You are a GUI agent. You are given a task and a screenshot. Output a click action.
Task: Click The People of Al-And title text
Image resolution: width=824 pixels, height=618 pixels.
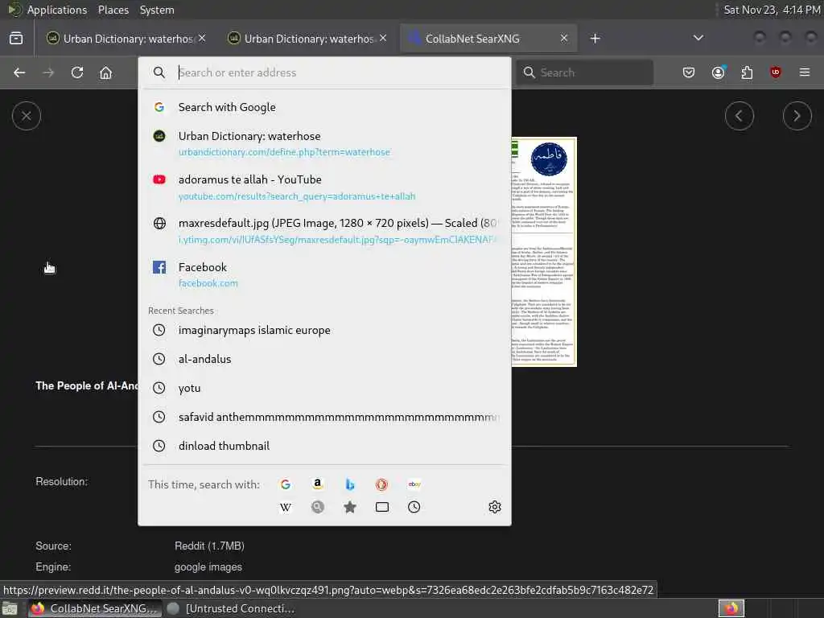tap(87, 385)
